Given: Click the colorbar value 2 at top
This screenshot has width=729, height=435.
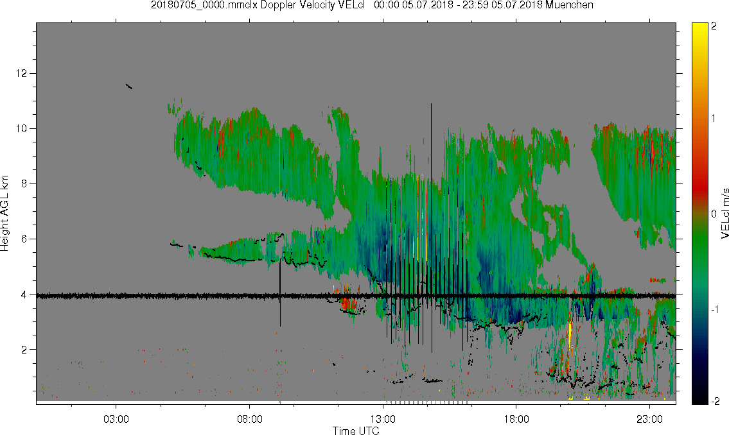Looking at the screenshot, I should point(714,26).
